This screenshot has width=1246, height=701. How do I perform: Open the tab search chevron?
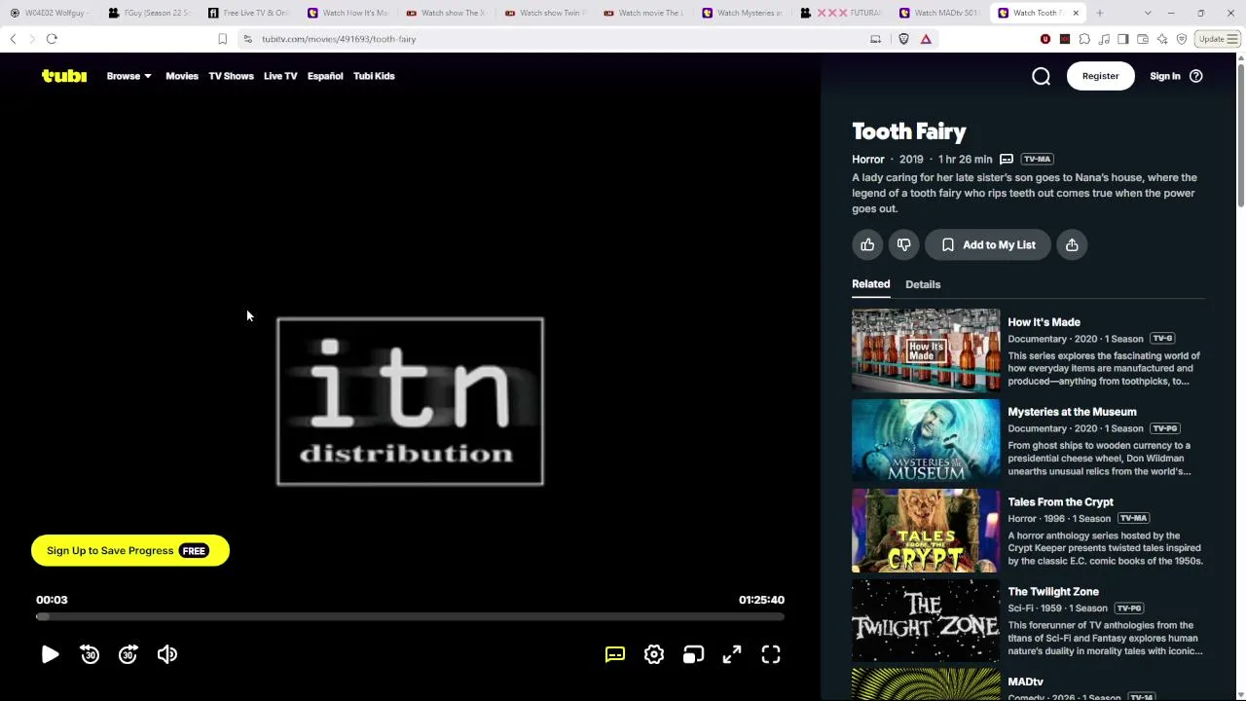[x=1148, y=13]
